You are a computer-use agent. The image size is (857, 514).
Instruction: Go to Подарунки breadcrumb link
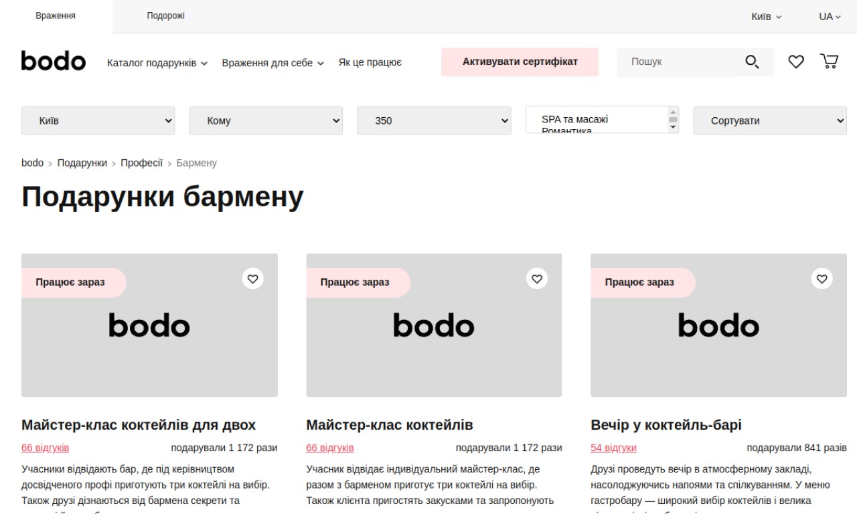82,163
